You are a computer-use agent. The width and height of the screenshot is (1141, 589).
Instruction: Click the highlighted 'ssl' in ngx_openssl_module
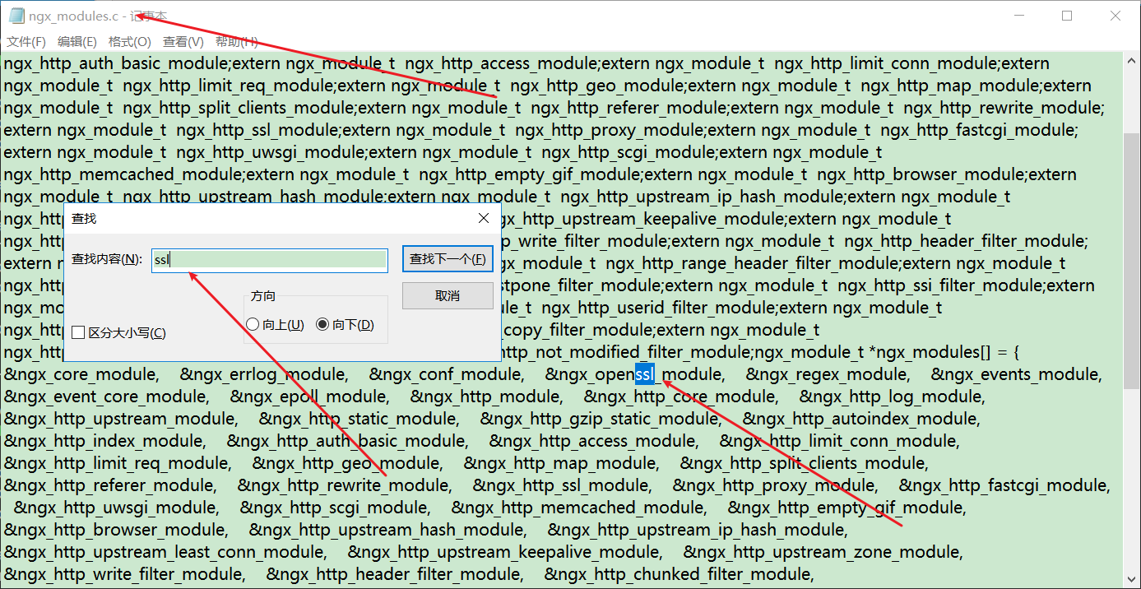645,375
